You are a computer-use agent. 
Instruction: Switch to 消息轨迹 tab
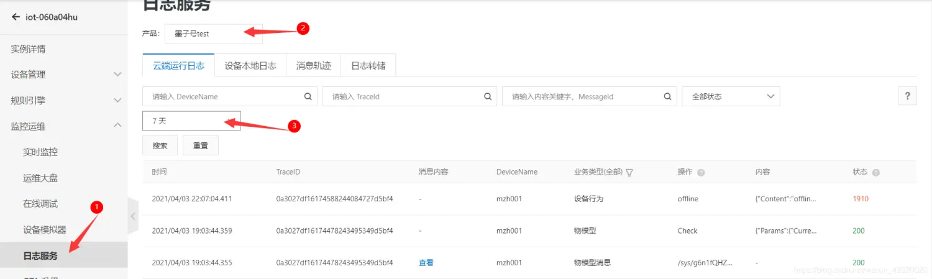click(x=314, y=65)
